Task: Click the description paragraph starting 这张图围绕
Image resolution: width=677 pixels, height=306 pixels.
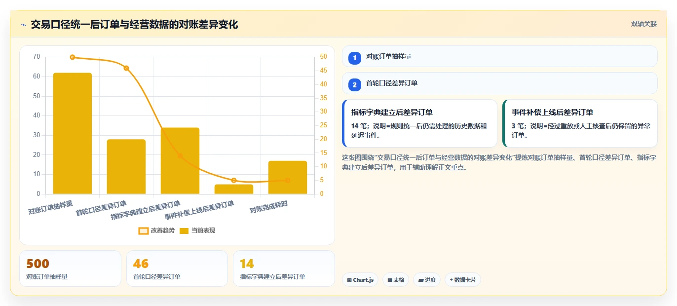Action: click(x=499, y=162)
